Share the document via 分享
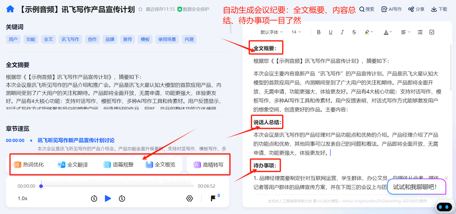 (416, 9)
